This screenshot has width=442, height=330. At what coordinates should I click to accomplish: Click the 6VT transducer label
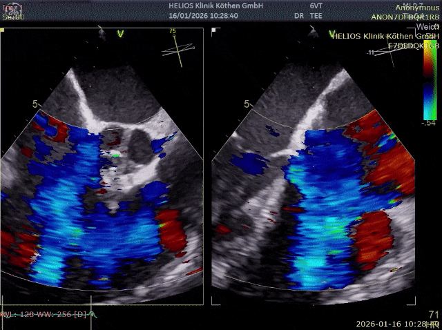[316, 6]
